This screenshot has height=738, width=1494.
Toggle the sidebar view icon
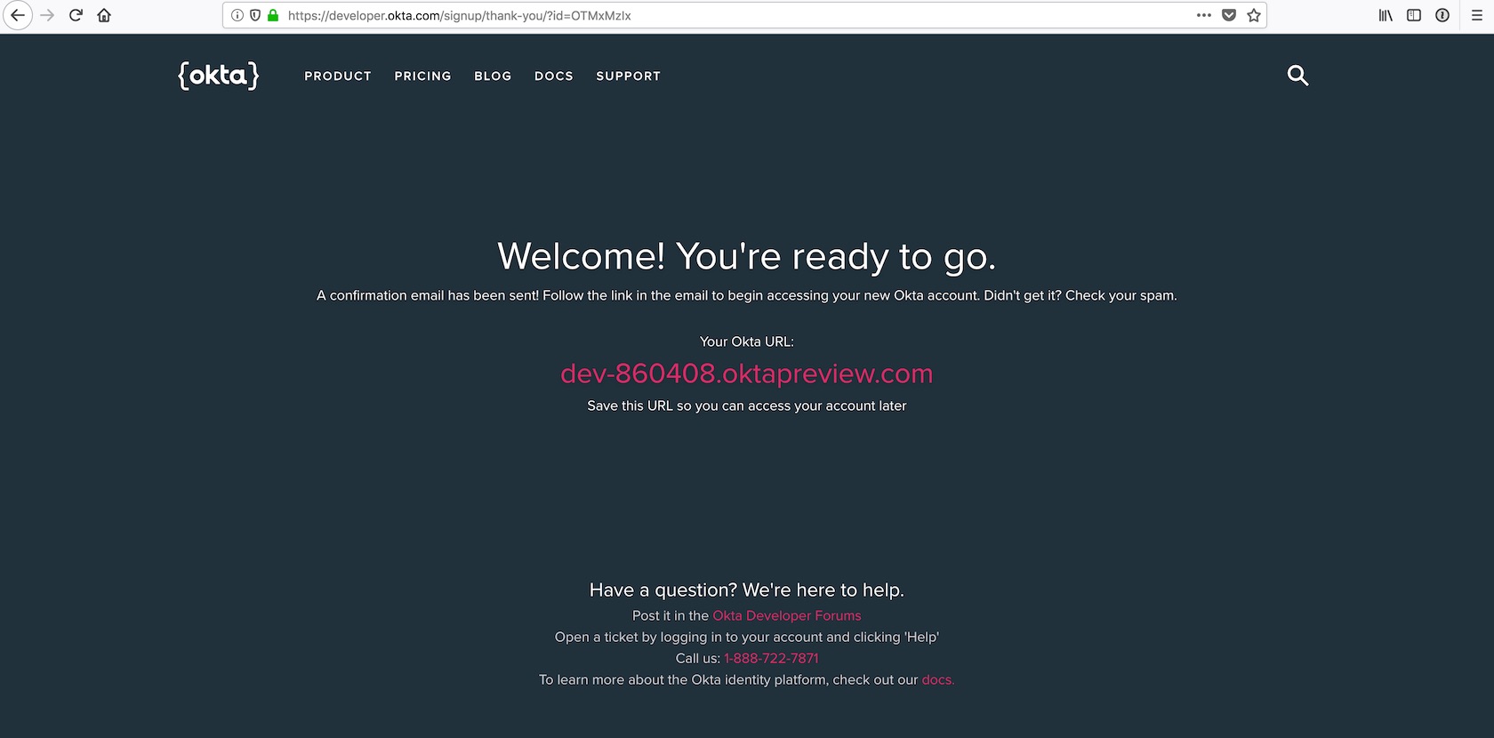coord(1414,15)
